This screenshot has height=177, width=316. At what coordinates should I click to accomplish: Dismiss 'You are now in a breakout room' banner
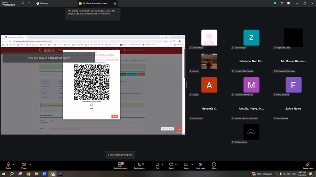click(x=49, y=58)
